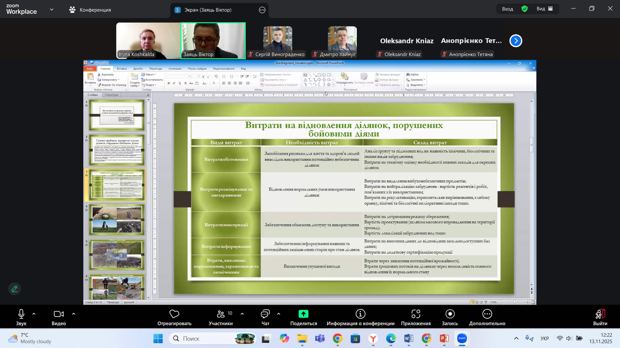This screenshot has height=348, width=620.
Task: Open the Reactions heart icon
Action: click(174, 314)
